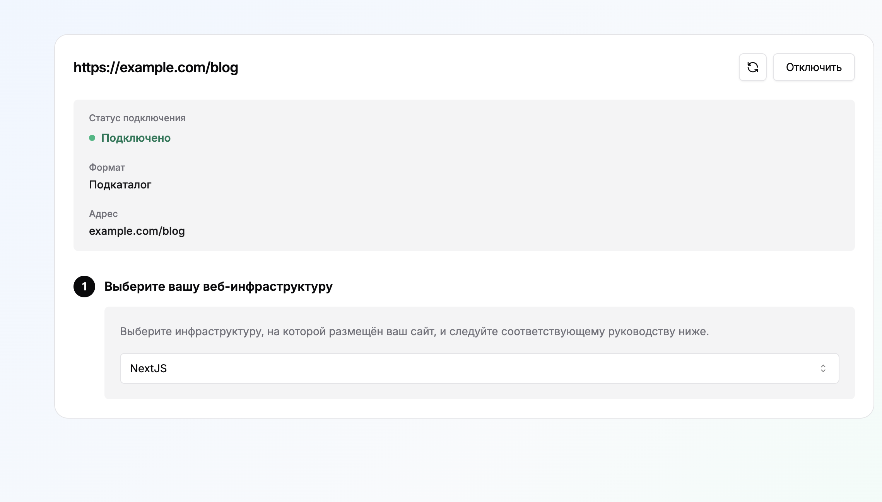Viewport: 882px width, 502px height.
Task: Click the step 1 number badge
Action: coord(84,287)
